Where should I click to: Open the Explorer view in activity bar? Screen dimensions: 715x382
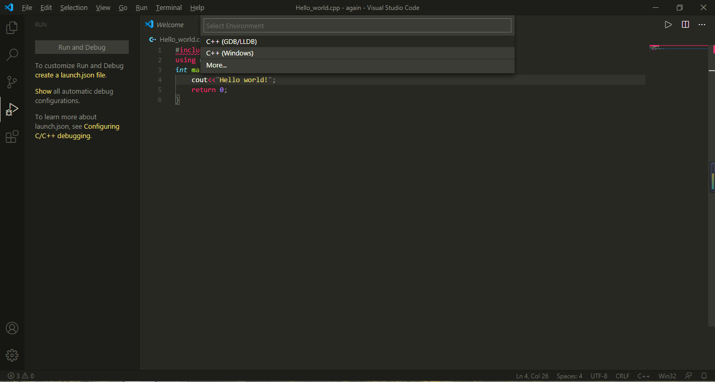pyautogui.click(x=12, y=28)
